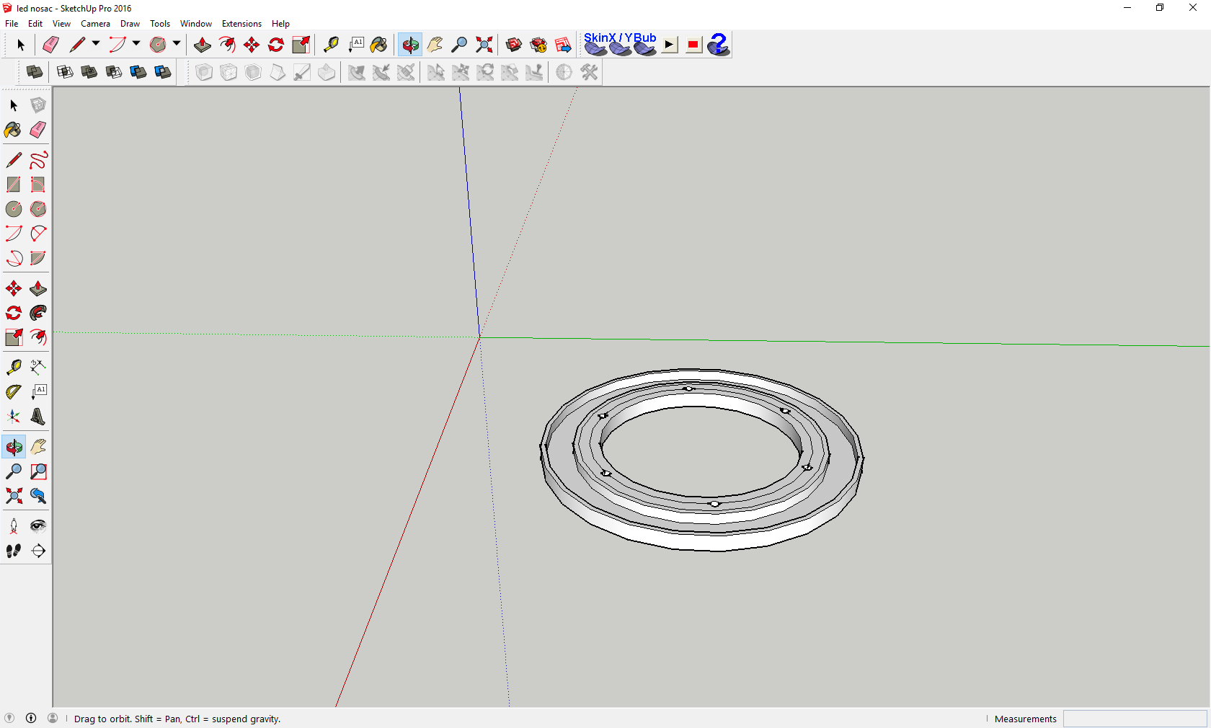Select the Rotated Rectangle tool
The height and width of the screenshot is (728, 1211).
tap(38, 185)
